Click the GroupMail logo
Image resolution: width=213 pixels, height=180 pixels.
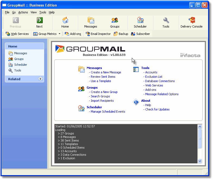[x=90, y=49]
